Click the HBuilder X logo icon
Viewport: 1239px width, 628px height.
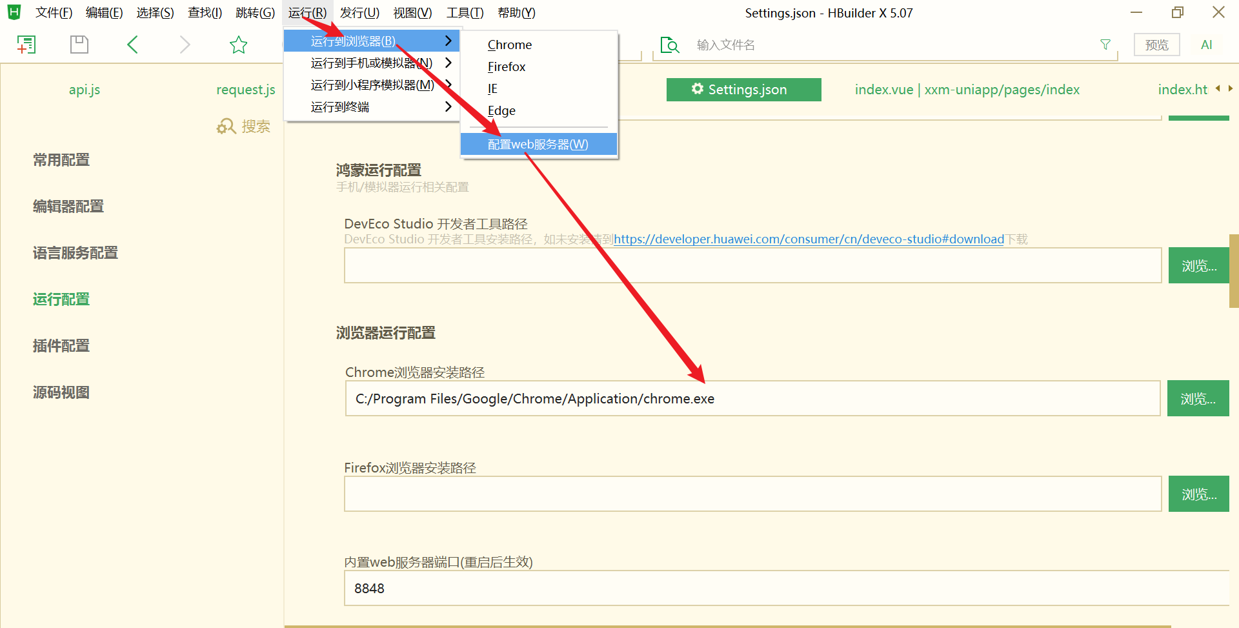(x=14, y=12)
